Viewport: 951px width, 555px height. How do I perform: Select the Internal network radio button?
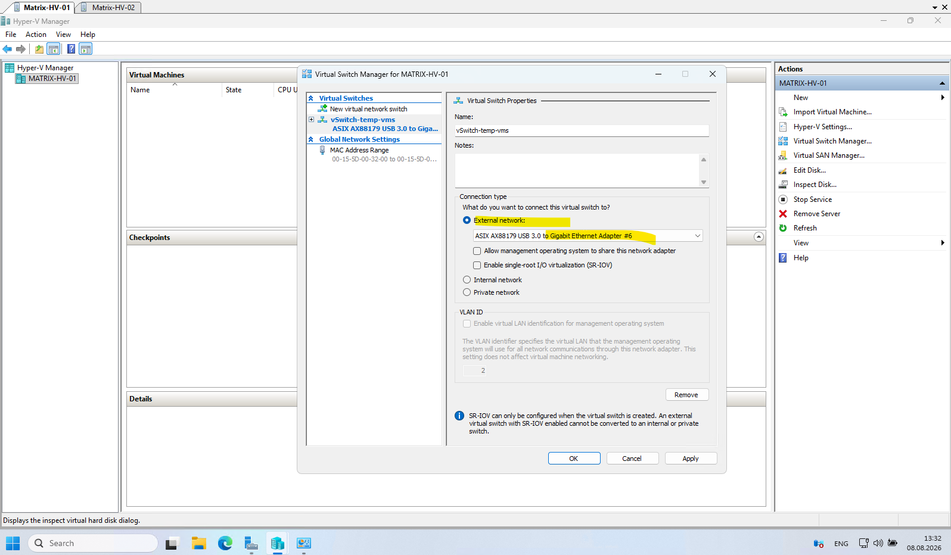tap(467, 280)
